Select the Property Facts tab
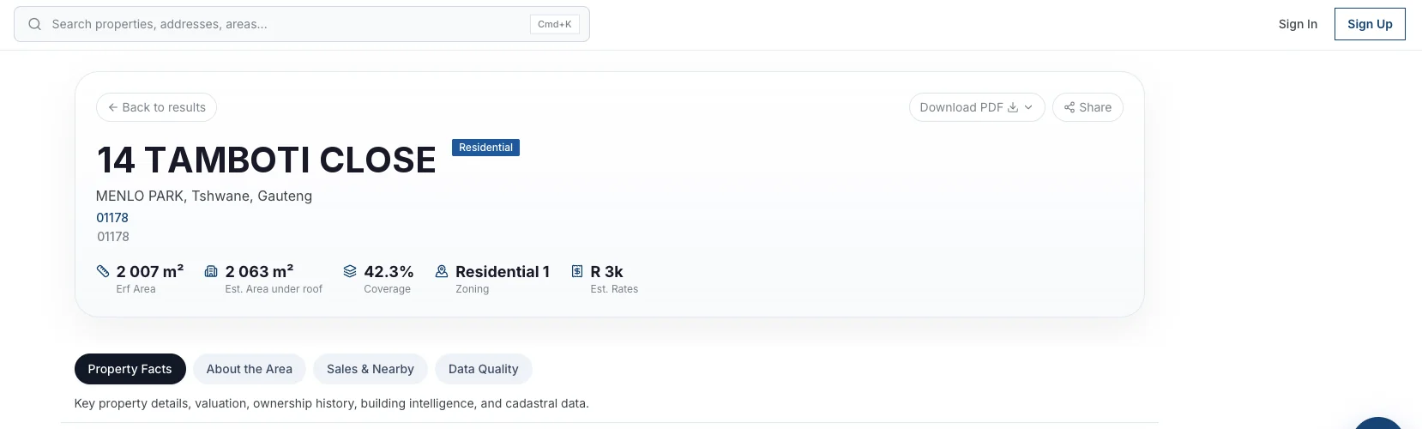The width and height of the screenshot is (1422, 429). point(130,369)
